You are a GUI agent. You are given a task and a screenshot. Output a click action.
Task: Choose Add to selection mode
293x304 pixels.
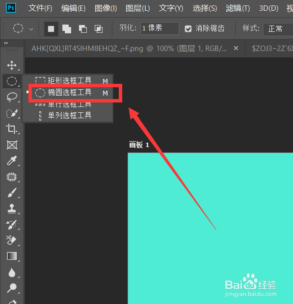point(67,29)
